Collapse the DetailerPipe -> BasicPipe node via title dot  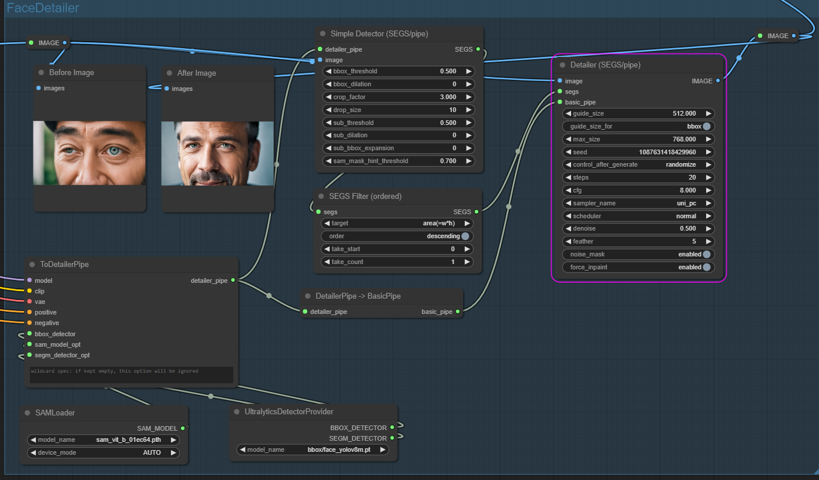[x=307, y=296]
